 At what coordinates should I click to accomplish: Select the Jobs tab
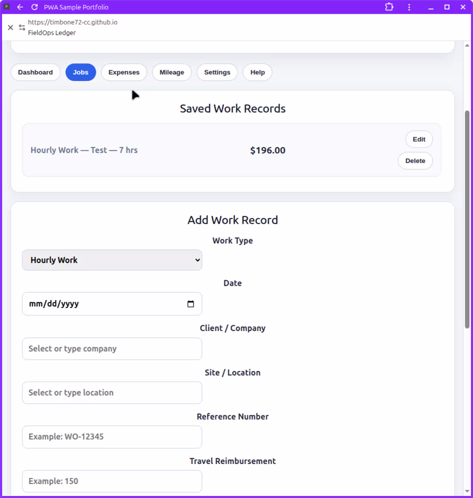coord(81,73)
